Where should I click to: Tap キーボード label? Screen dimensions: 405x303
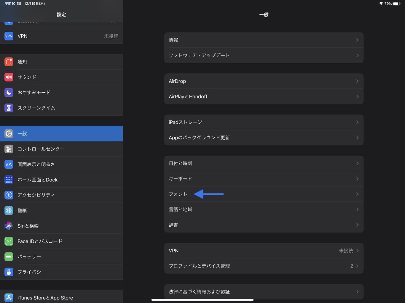[181, 179]
